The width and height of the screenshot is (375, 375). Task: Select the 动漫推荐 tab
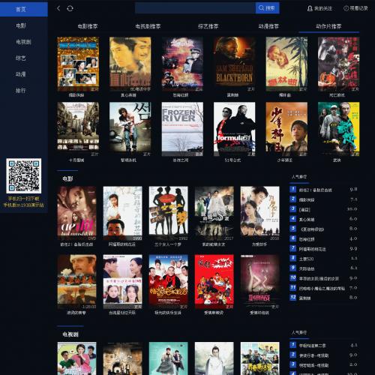coord(268,26)
